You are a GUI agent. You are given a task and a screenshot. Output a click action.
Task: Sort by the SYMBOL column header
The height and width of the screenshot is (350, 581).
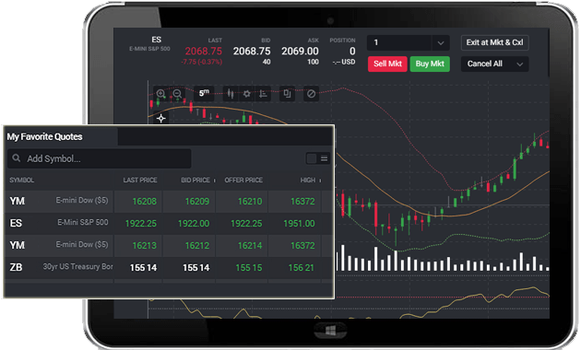(x=21, y=181)
